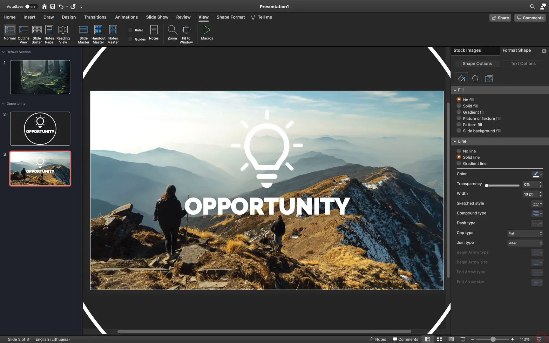Open the Animations ribbon tab
This screenshot has width=549, height=343.
126,17
